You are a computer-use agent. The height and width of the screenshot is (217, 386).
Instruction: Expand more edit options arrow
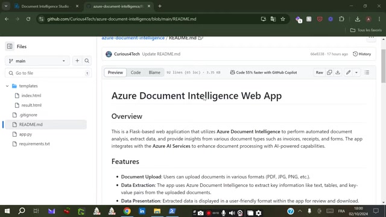(x=356, y=72)
